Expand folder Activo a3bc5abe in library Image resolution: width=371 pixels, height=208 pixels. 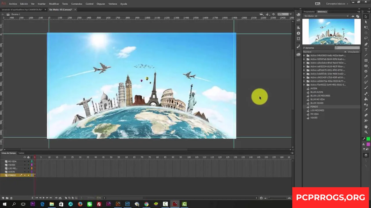(304, 63)
